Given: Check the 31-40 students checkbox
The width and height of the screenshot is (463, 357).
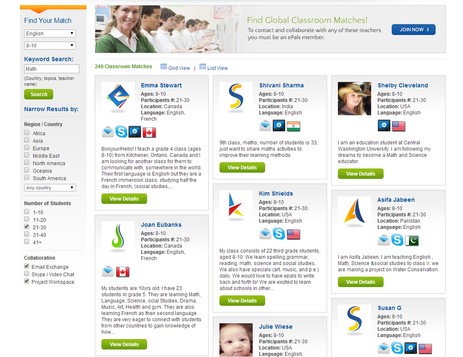Looking at the screenshot, I should pos(27,234).
